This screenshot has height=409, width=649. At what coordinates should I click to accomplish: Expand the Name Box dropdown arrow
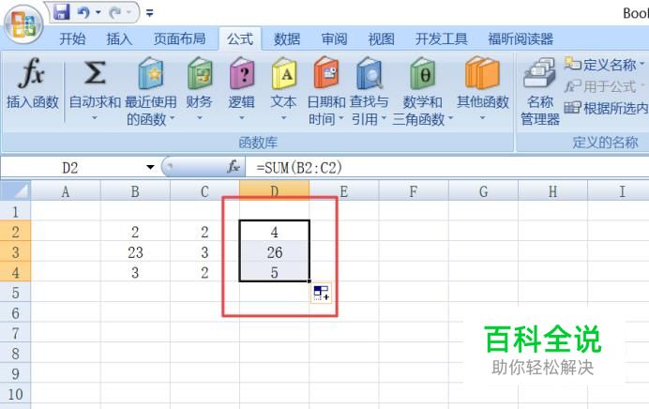coord(150,167)
